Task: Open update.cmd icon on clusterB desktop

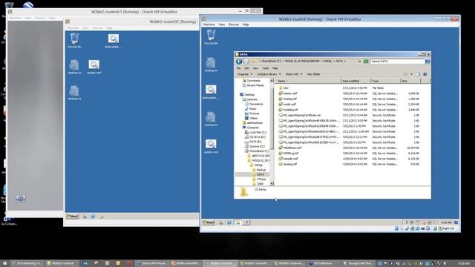Action: pos(211,146)
